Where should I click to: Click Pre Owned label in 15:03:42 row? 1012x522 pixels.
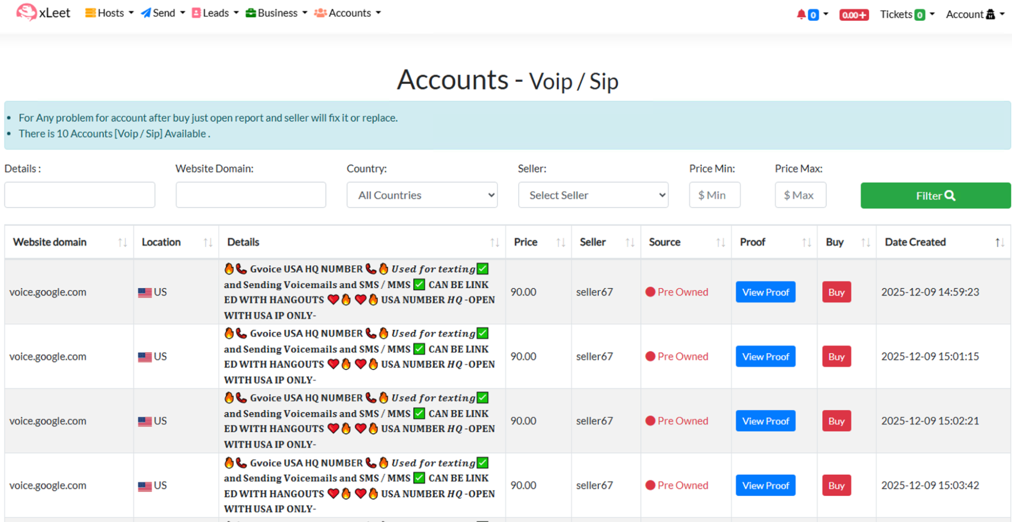click(682, 485)
